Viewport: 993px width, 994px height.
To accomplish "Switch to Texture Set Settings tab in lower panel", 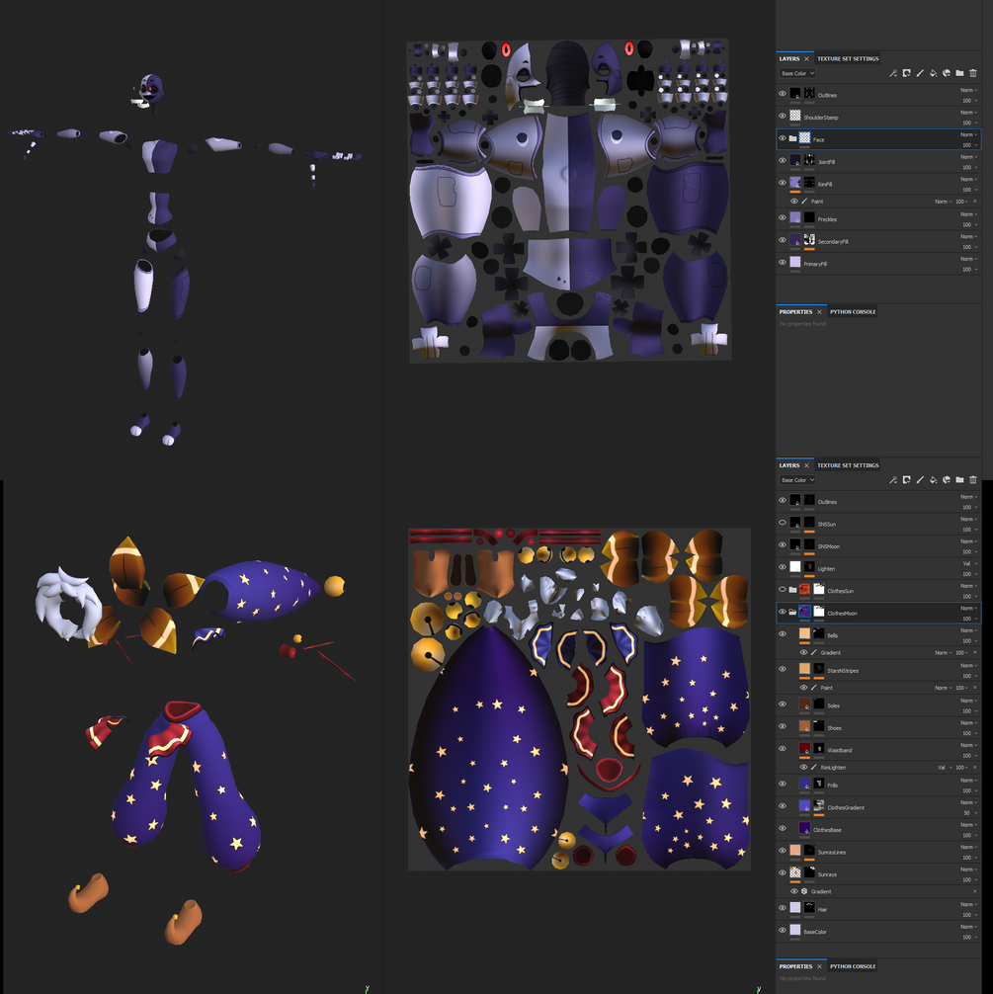I will (x=848, y=465).
